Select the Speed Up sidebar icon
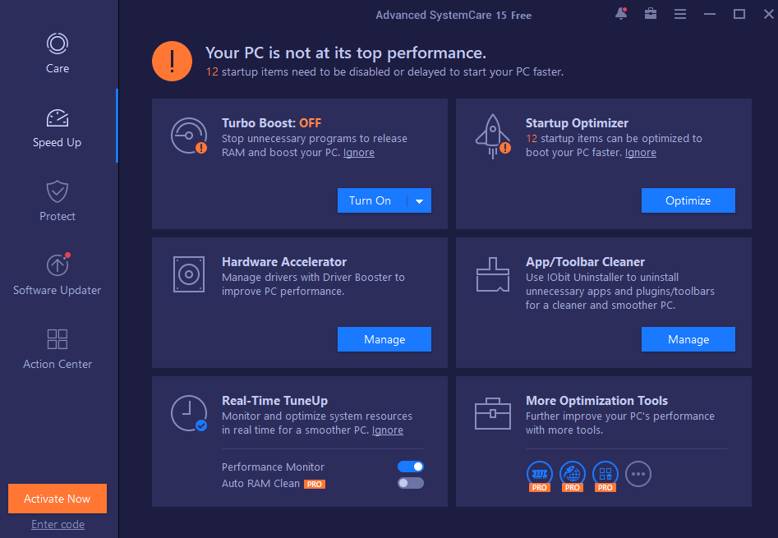This screenshot has height=538, width=778. [57, 117]
